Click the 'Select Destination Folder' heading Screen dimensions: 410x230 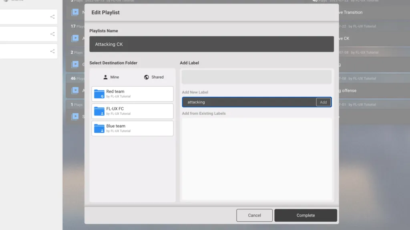(x=113, y=63)
